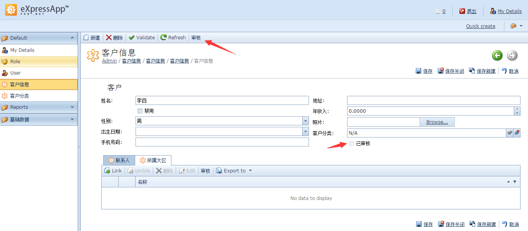Image resolution: width=528 pixels, height=231 pixels.
Task: Click the first 客户信息 breadcrumb link
Action: coord(131,61)
